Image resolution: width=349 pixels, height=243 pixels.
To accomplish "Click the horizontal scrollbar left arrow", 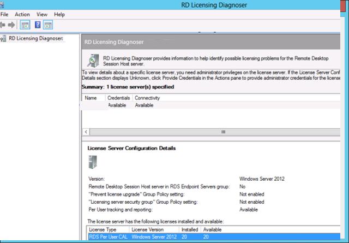I will pyautogui.click(x=86, y=132).
